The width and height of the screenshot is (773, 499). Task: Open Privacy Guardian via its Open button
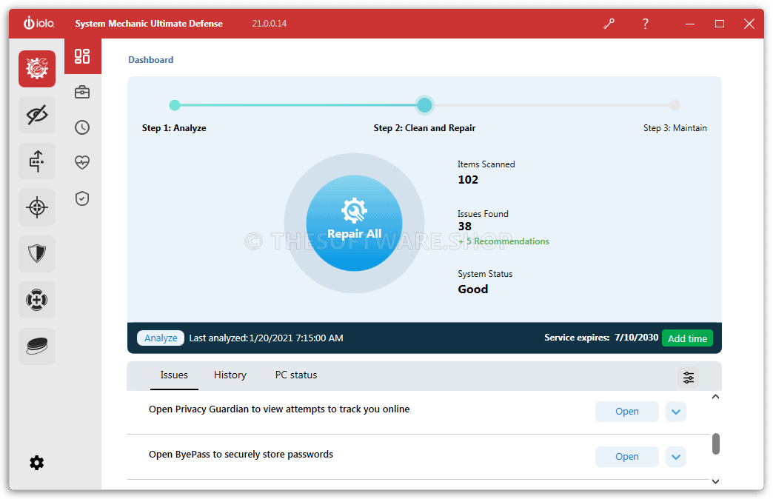coord(626,411)
